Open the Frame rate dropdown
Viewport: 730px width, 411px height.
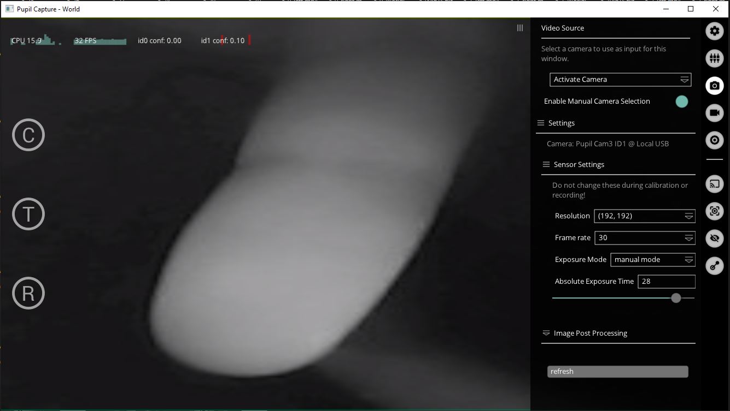coord(644,238)
